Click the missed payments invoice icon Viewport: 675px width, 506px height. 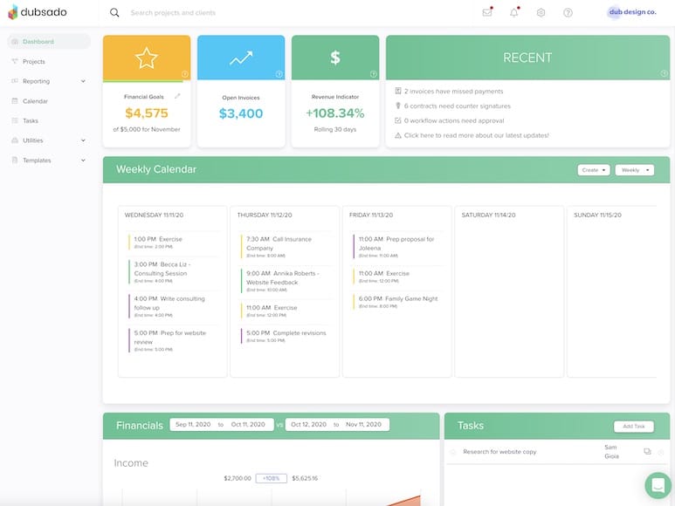398,91
